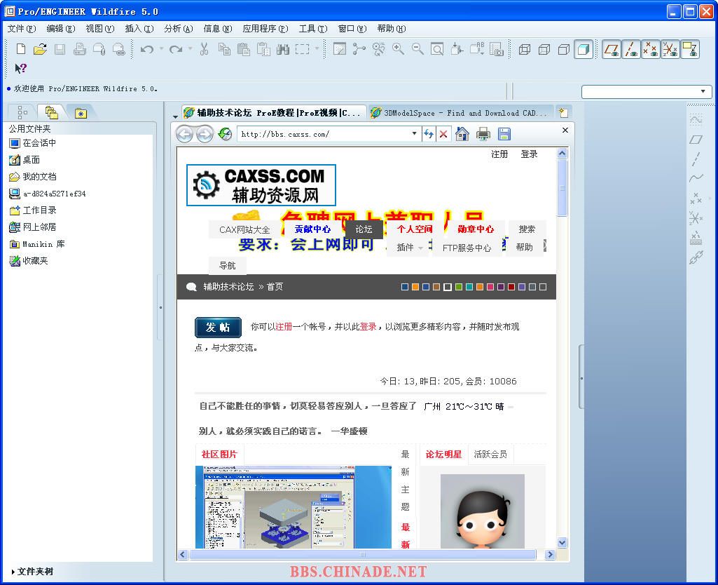Open the selection filter dropdown
718x585 pixels.
pyautogui.click(x=703, y=92)
